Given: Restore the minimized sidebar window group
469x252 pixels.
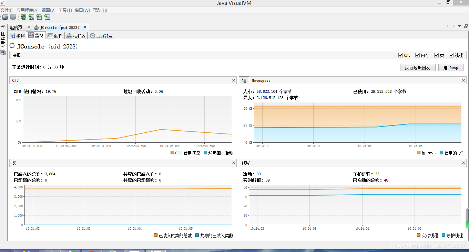Looking at the screenshot, I should point(3,26).
